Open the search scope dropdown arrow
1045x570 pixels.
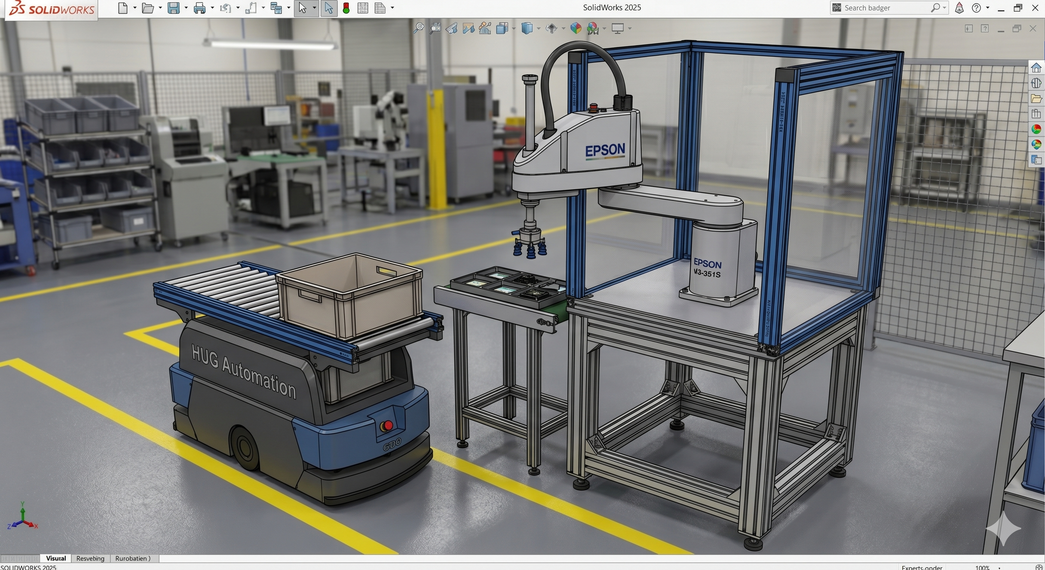pos(944,8)
